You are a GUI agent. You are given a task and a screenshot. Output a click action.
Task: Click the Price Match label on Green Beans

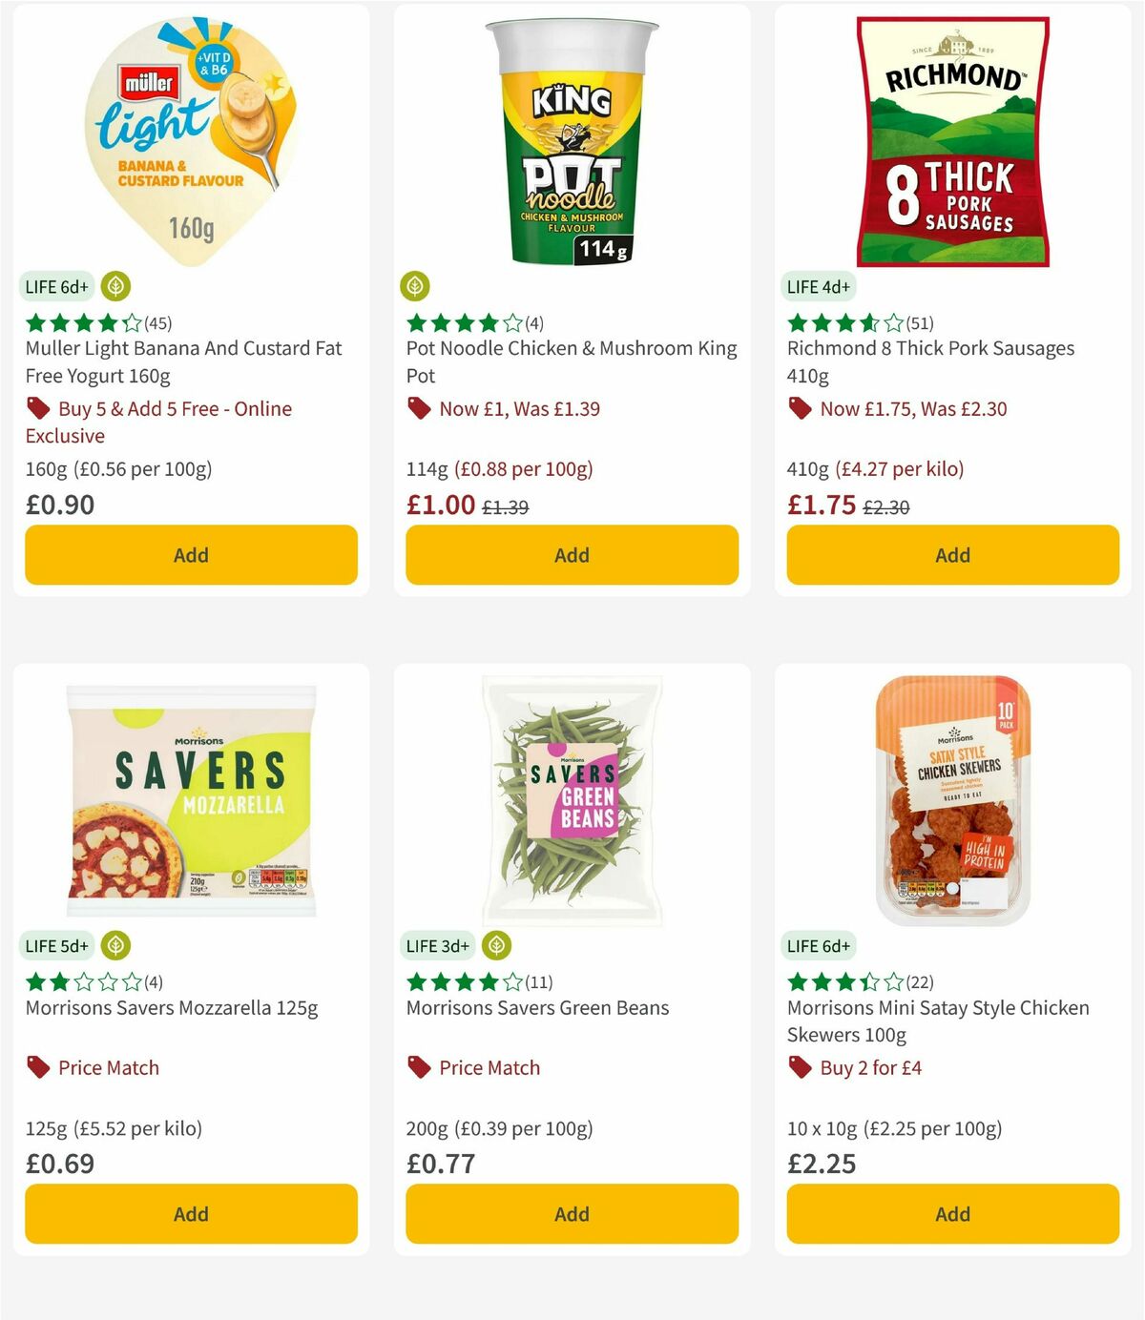pyautogui.click(x=490, y=1067)
